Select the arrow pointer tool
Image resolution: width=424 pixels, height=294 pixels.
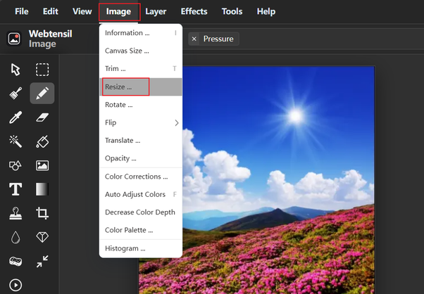pos(15,70)
